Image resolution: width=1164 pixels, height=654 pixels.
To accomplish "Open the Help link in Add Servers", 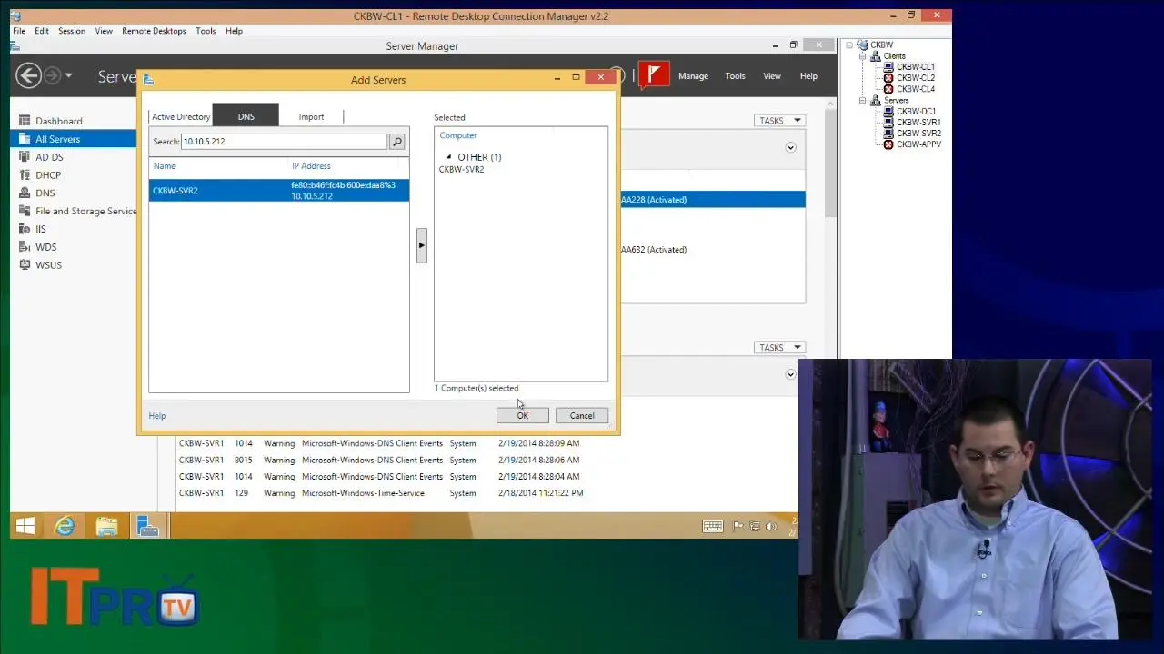I will pyautogui.click(x=157, y=416).
